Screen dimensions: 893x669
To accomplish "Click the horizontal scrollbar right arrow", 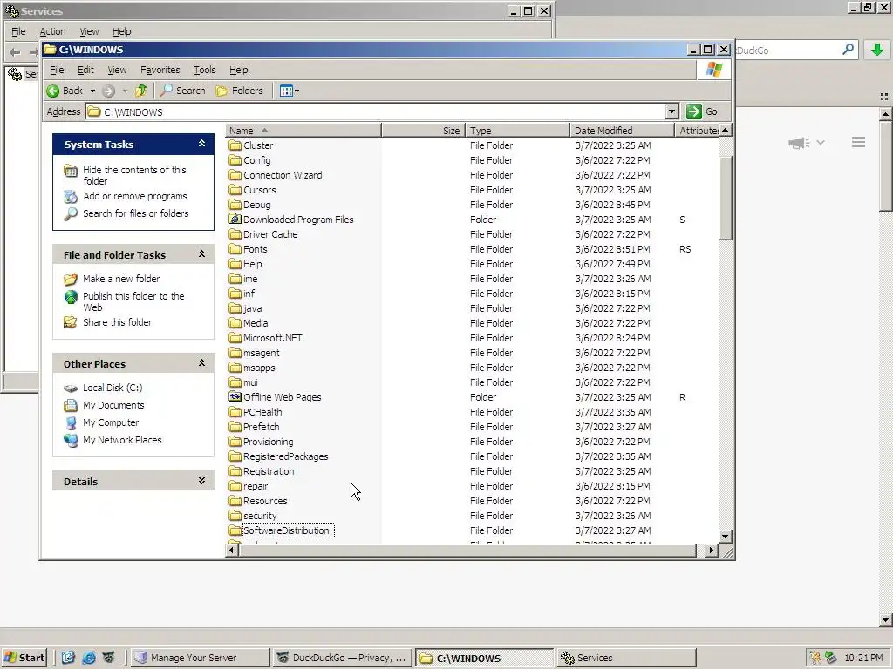I will coord(711,551).
